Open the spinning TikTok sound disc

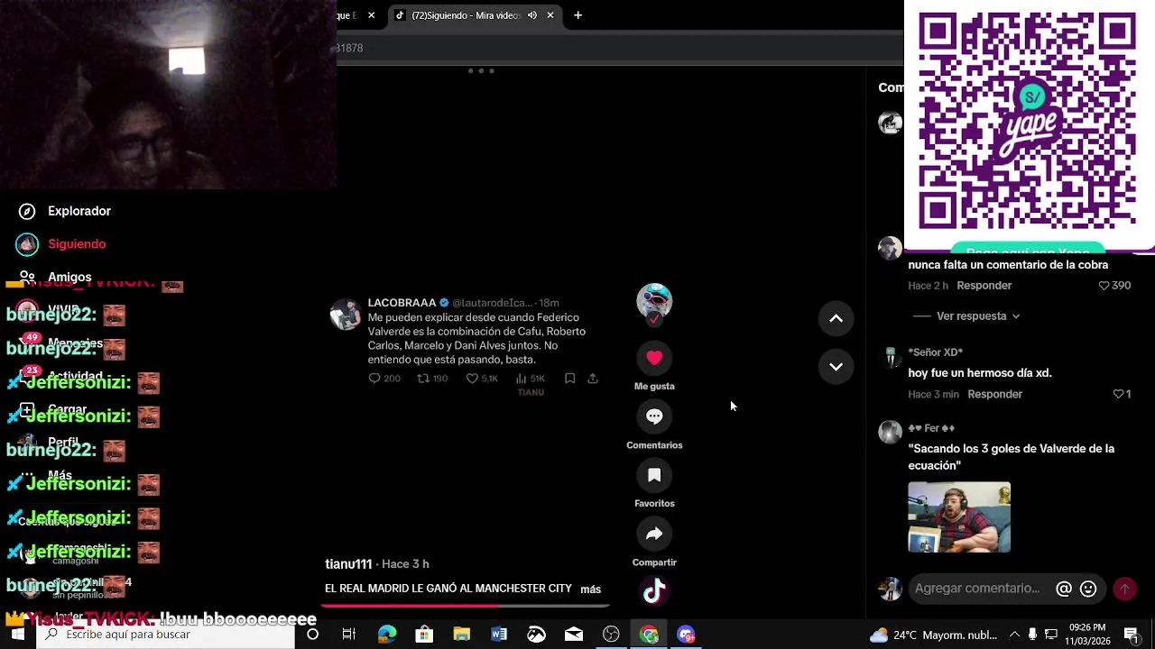pos(654,591)
